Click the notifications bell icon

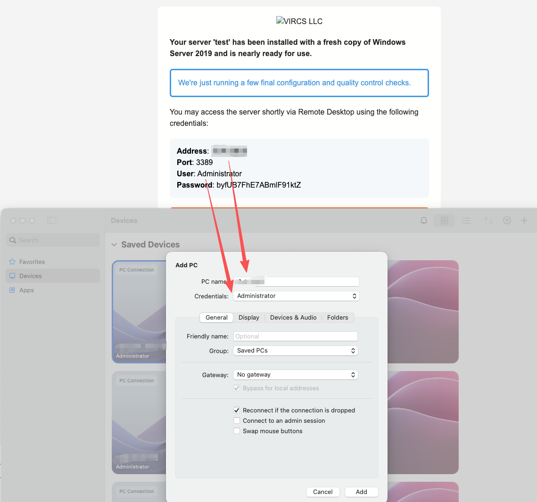424,221
